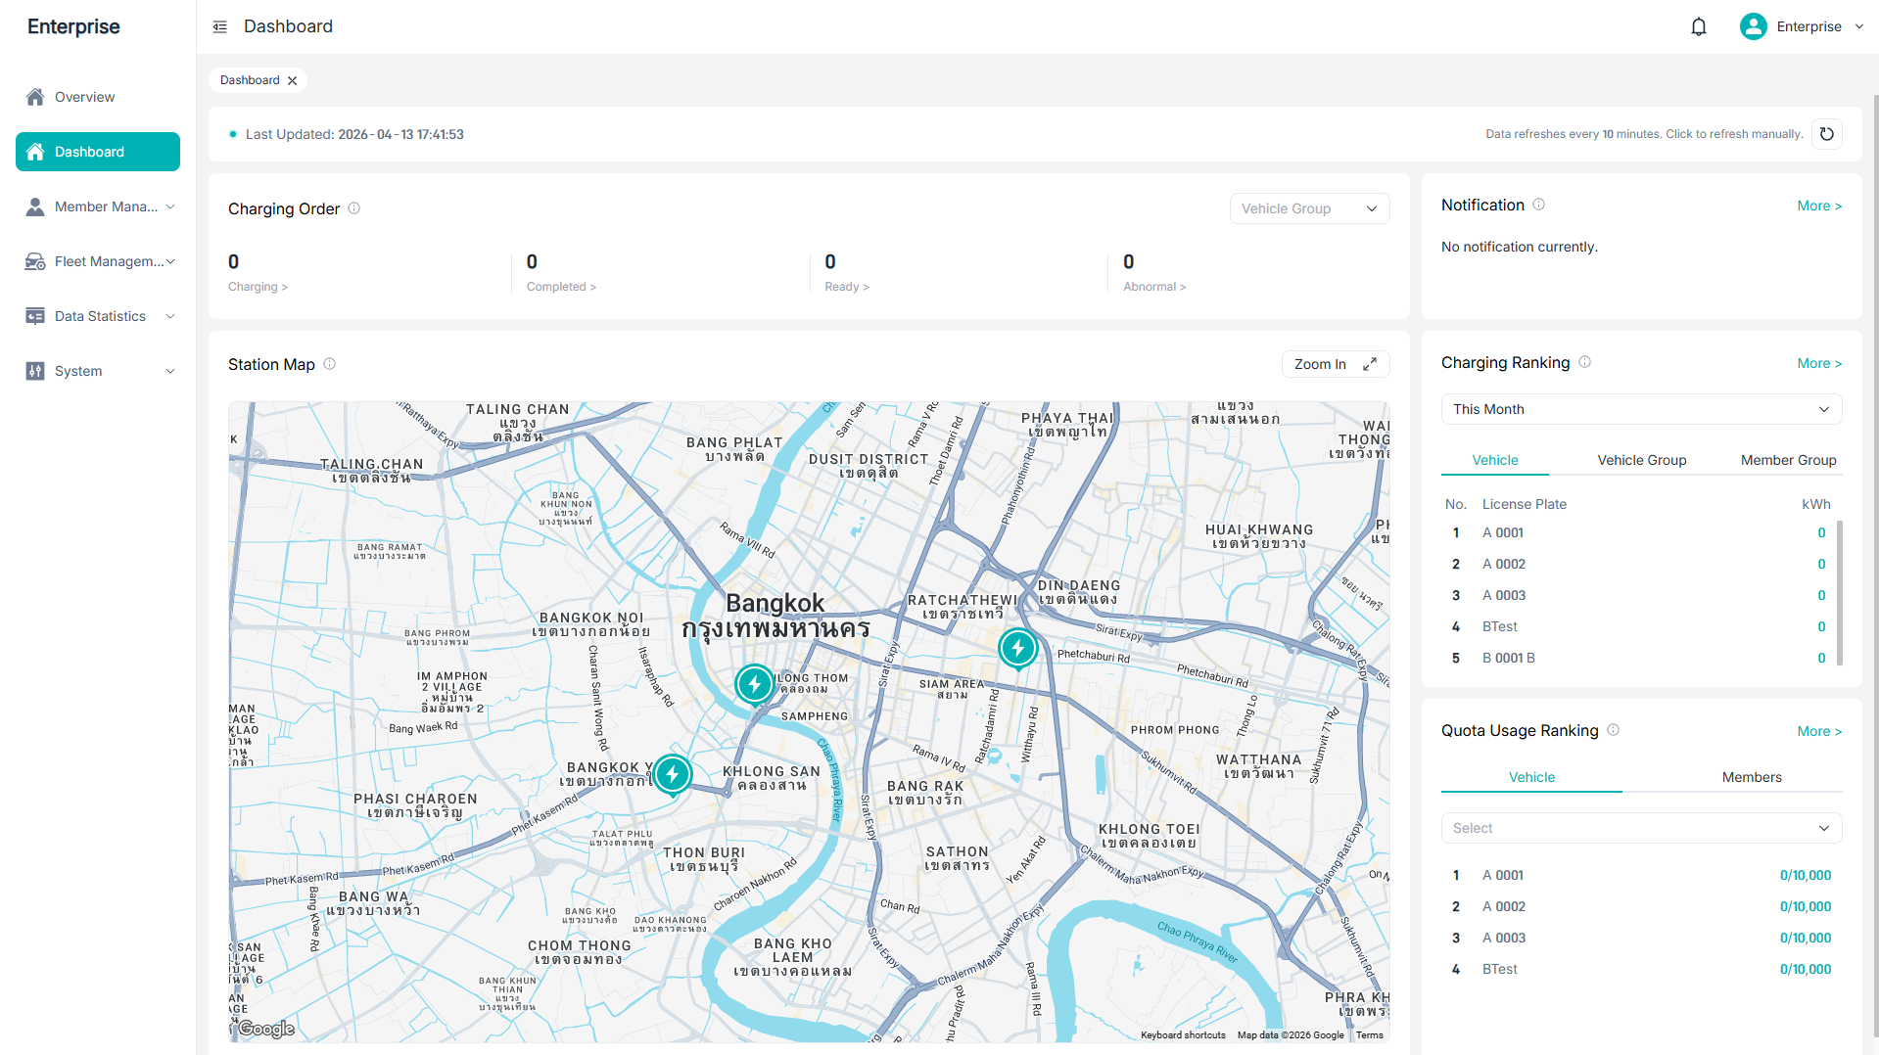
Task: Click A 0002 row in Quota Usage Ranking
Action: coord(1641,906)
